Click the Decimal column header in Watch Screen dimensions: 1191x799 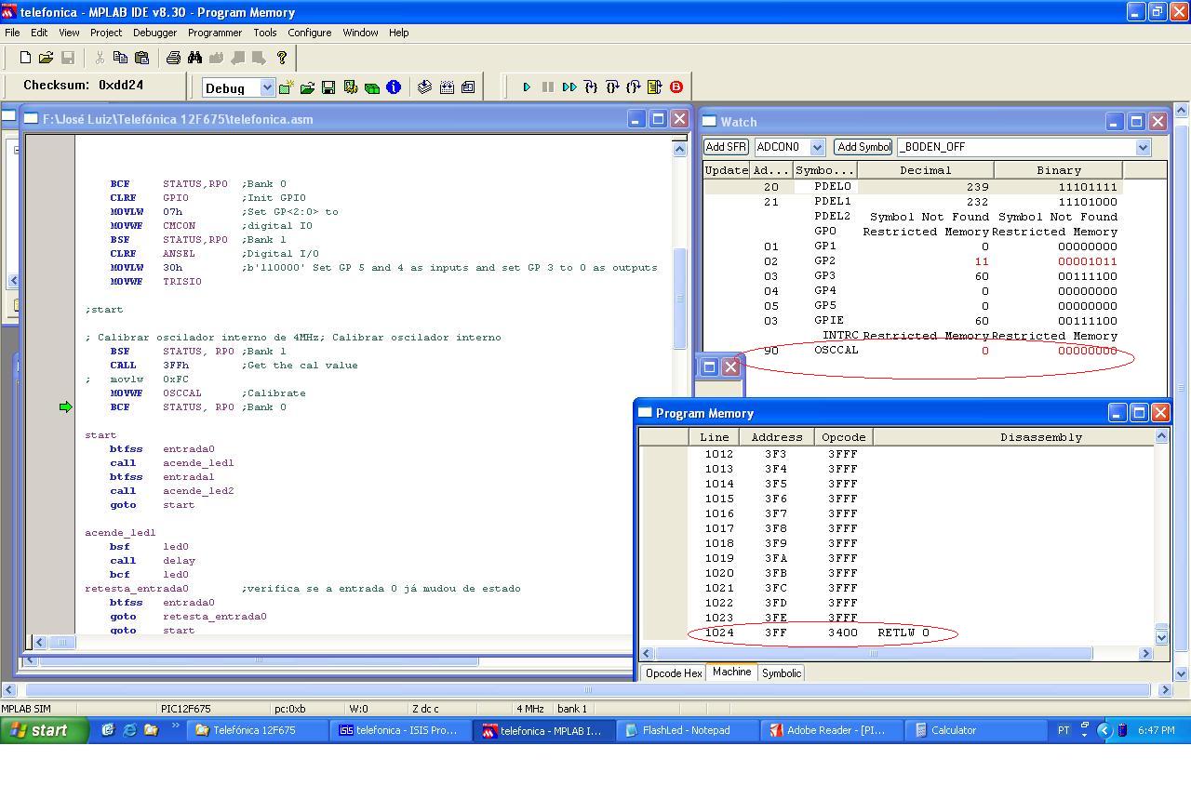tap(925, 170)
